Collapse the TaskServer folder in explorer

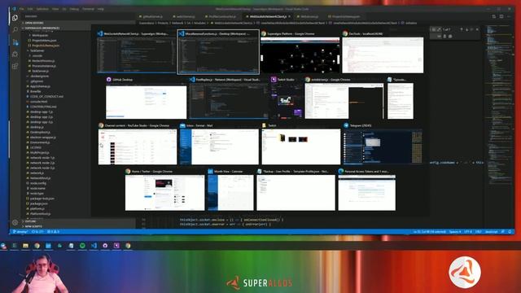pos(37,50)
